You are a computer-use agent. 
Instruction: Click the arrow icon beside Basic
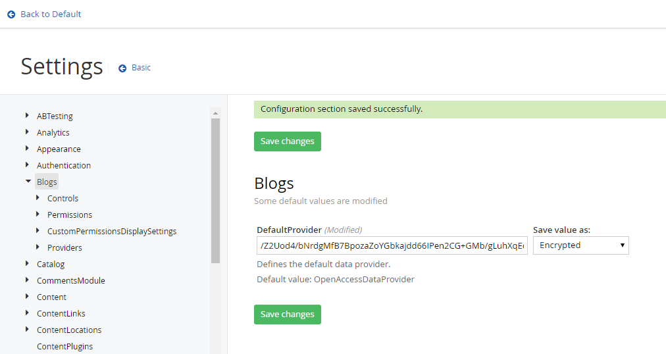pyautogui.click(x=122, y=68)
